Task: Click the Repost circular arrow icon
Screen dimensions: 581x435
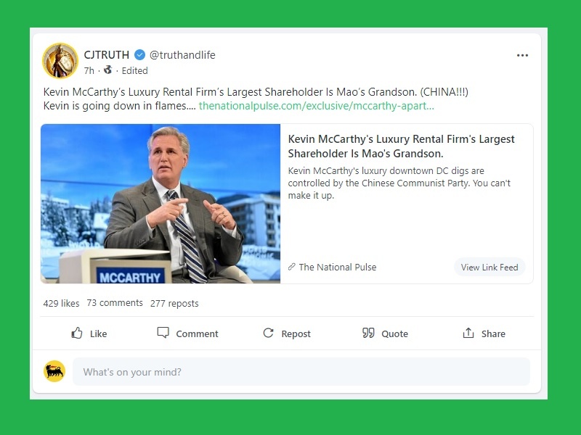Action: pyautogui.click(x=268, y=333)
